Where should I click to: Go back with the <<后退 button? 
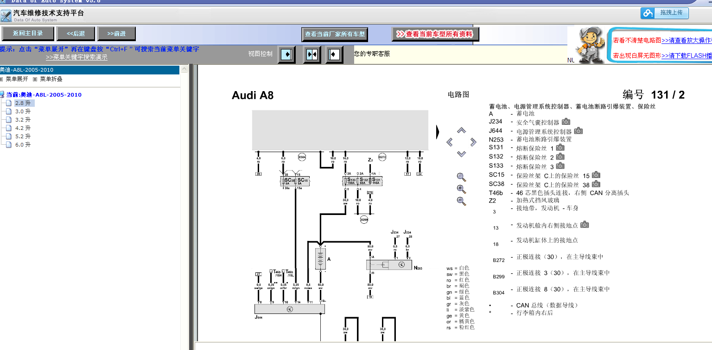pyautogui.click(x=76, y=34)
